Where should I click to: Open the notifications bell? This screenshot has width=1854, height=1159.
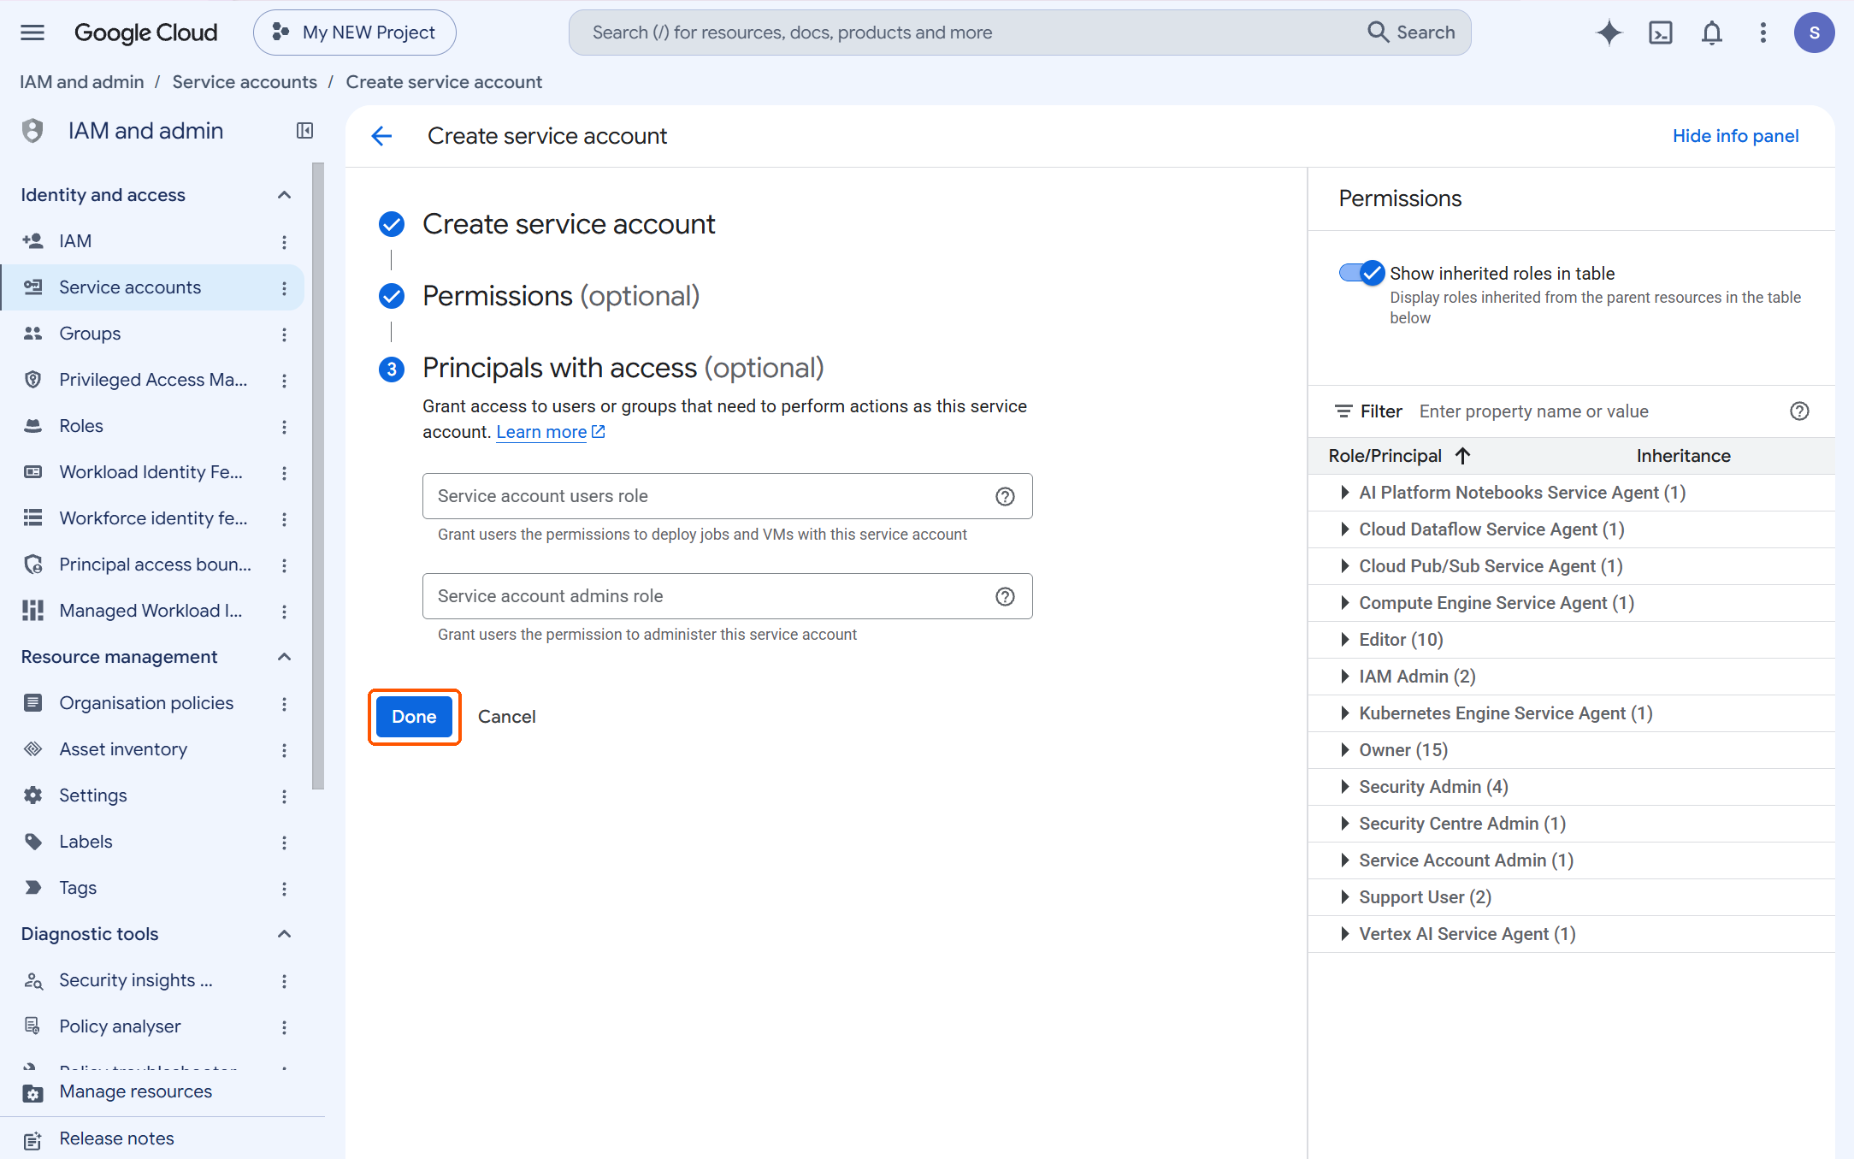pyautogui.click(x=1711, y=33)
